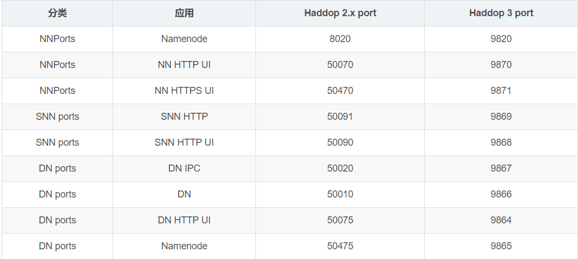Click Namenode in the 50475 row
The height and width of the screenshot is (259, 578).
coord(185,246)
